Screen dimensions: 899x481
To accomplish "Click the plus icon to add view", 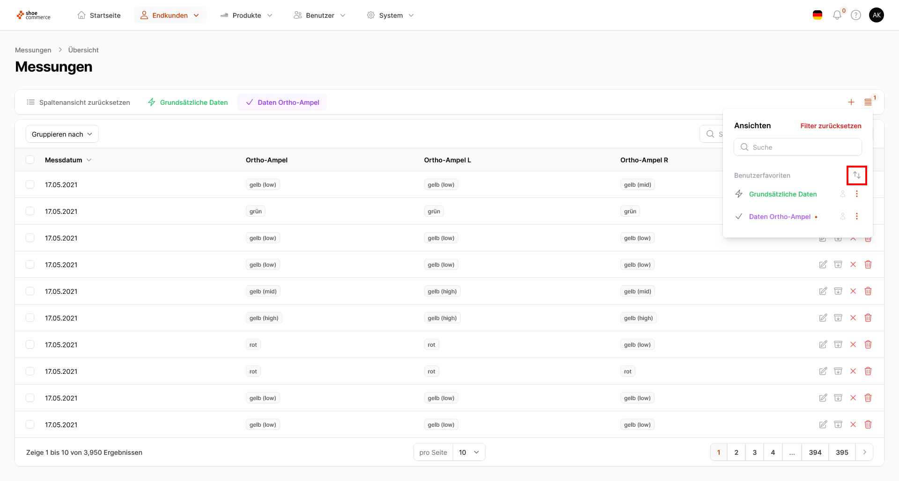I will click(x=851, y=102).
